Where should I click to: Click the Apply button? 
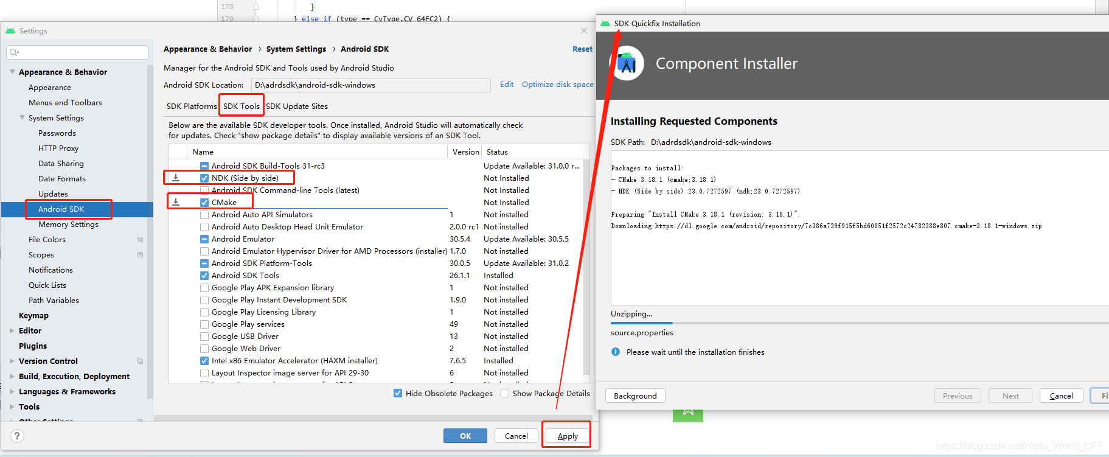[567, 436]
